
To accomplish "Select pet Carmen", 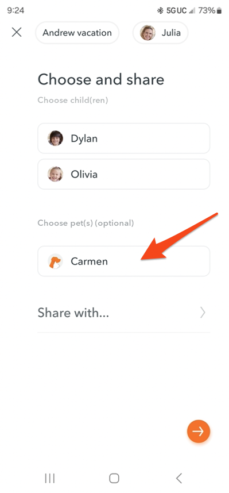I will point(124,261).
